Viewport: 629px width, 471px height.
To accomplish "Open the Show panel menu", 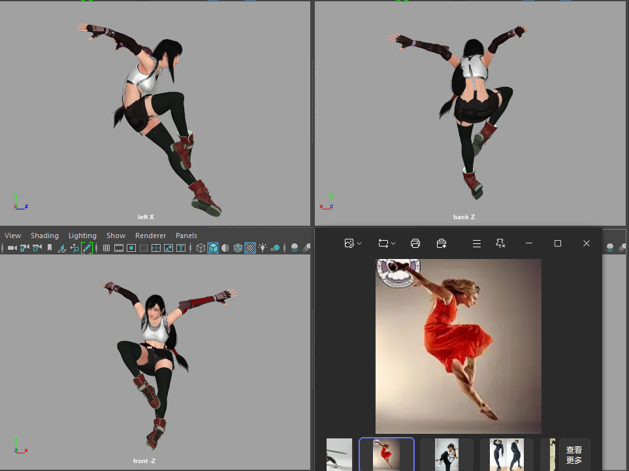I will tap(116, 235).
